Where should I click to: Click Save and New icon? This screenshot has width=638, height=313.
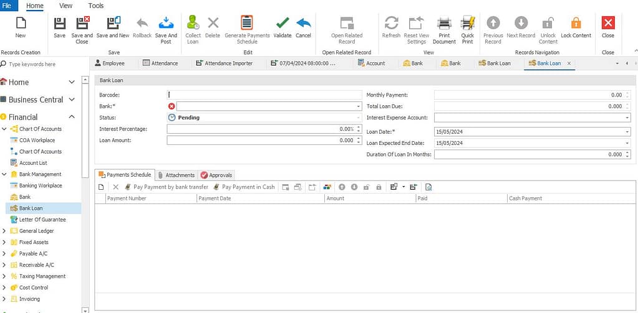tap(114, 23)
